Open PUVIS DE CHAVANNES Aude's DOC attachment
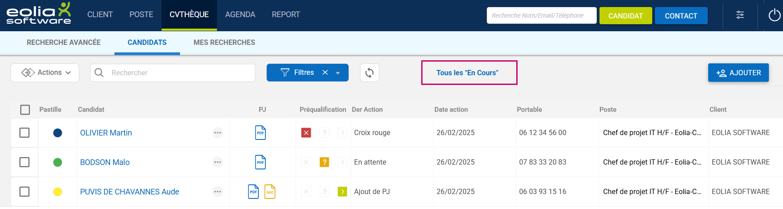The image size is (783, 209). [270, 192]
